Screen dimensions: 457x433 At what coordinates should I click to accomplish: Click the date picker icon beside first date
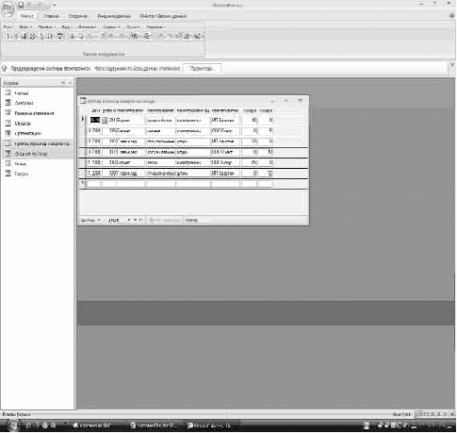[105, 121]
